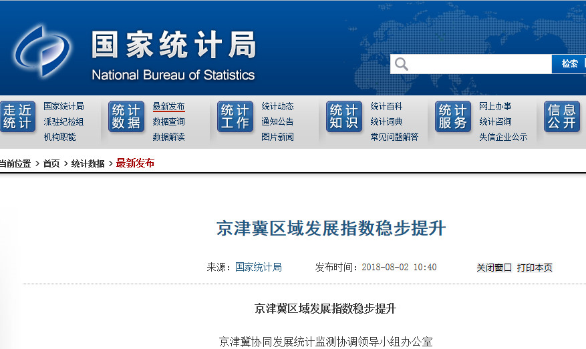Open the 统计动态 menu link

tap(277, 106)
